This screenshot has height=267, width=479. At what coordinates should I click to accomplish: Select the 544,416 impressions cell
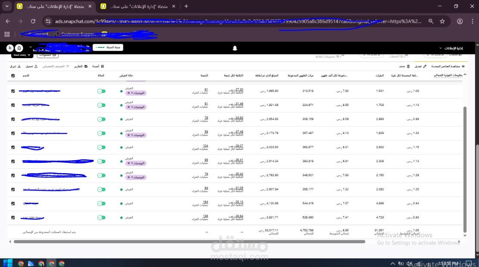[x=308, y=203]
